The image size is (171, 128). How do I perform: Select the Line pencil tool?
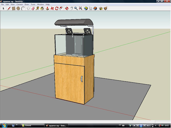9,8
